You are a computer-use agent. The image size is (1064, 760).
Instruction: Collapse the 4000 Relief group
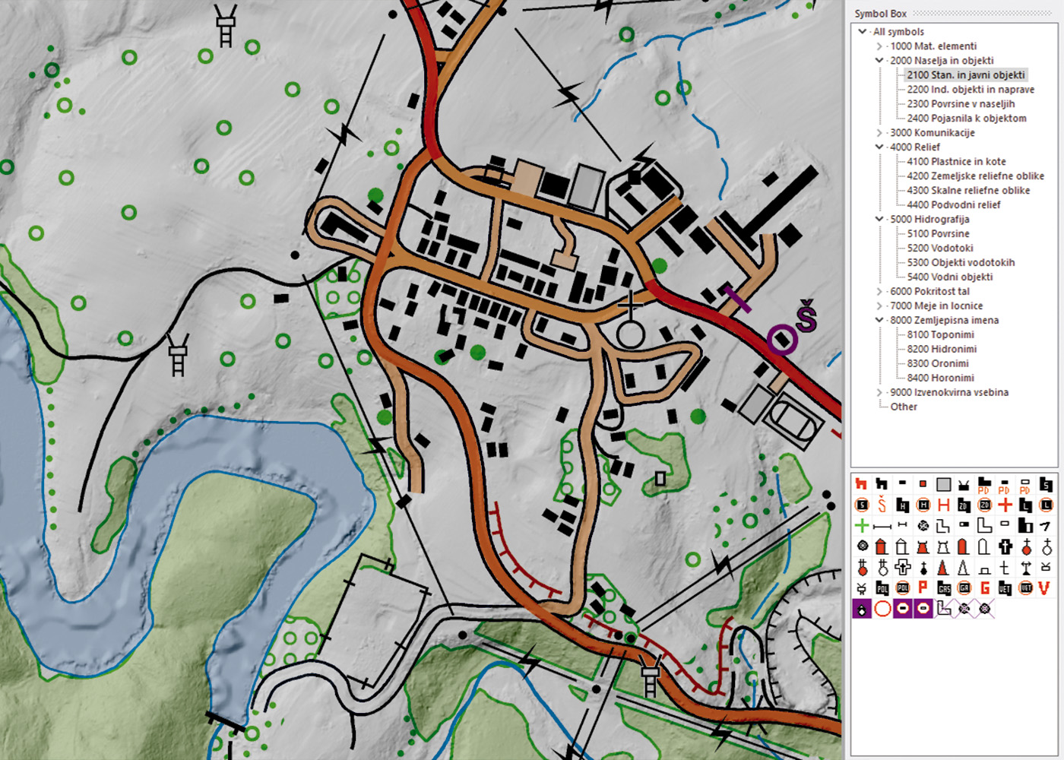(x=879, y=147)
